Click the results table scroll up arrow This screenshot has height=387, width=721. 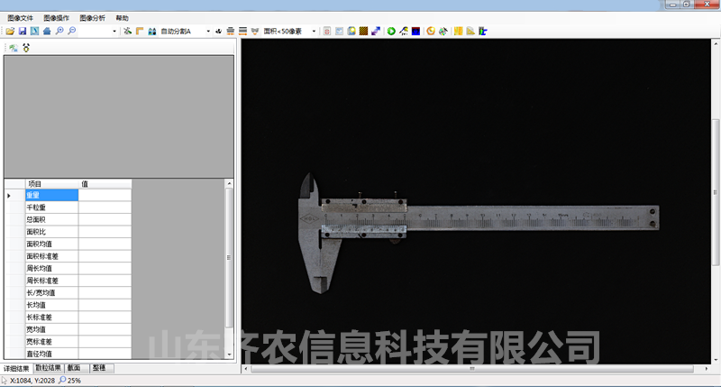[229, 184]
